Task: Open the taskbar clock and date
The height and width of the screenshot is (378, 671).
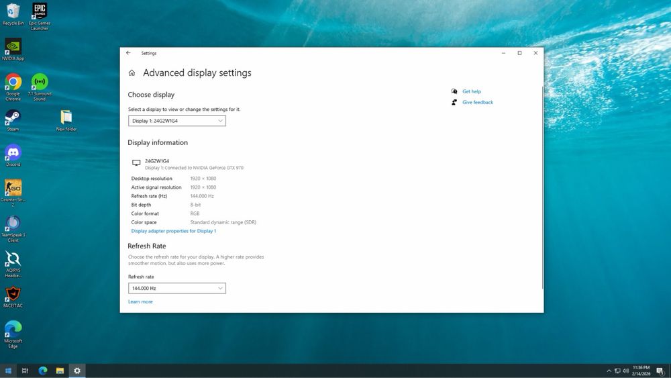Action: coord(641,371)
